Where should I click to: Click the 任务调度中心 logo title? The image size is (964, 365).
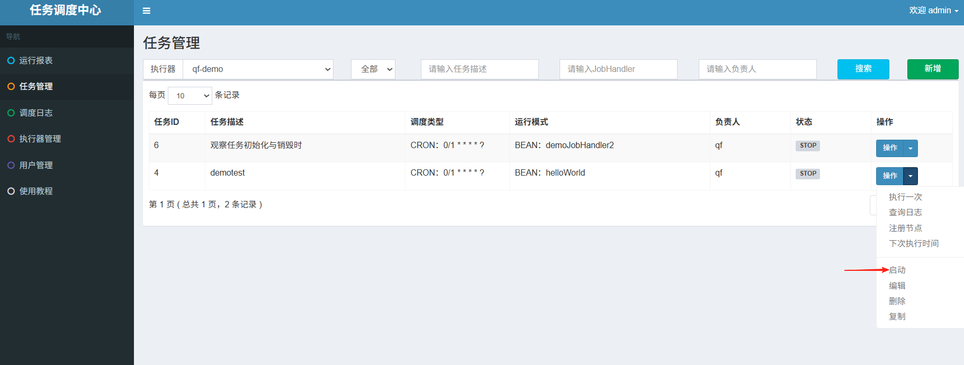pos(66,10)
